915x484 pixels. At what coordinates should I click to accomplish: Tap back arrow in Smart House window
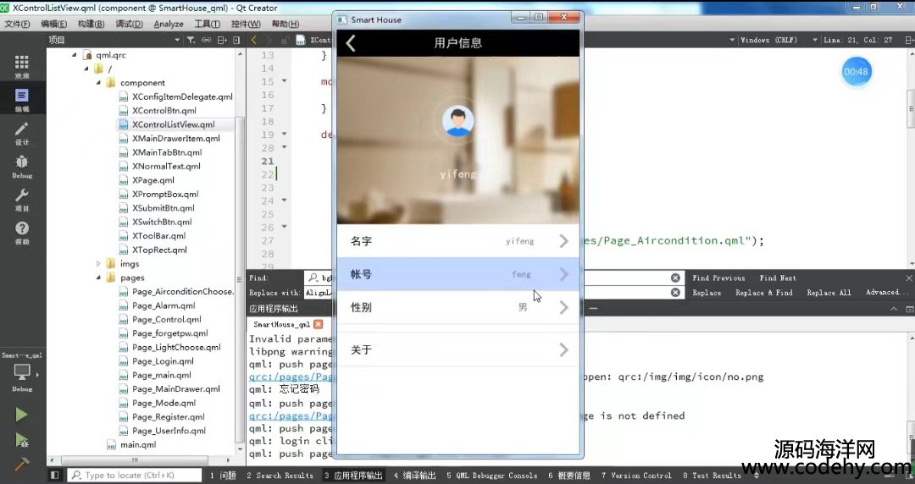351,42
